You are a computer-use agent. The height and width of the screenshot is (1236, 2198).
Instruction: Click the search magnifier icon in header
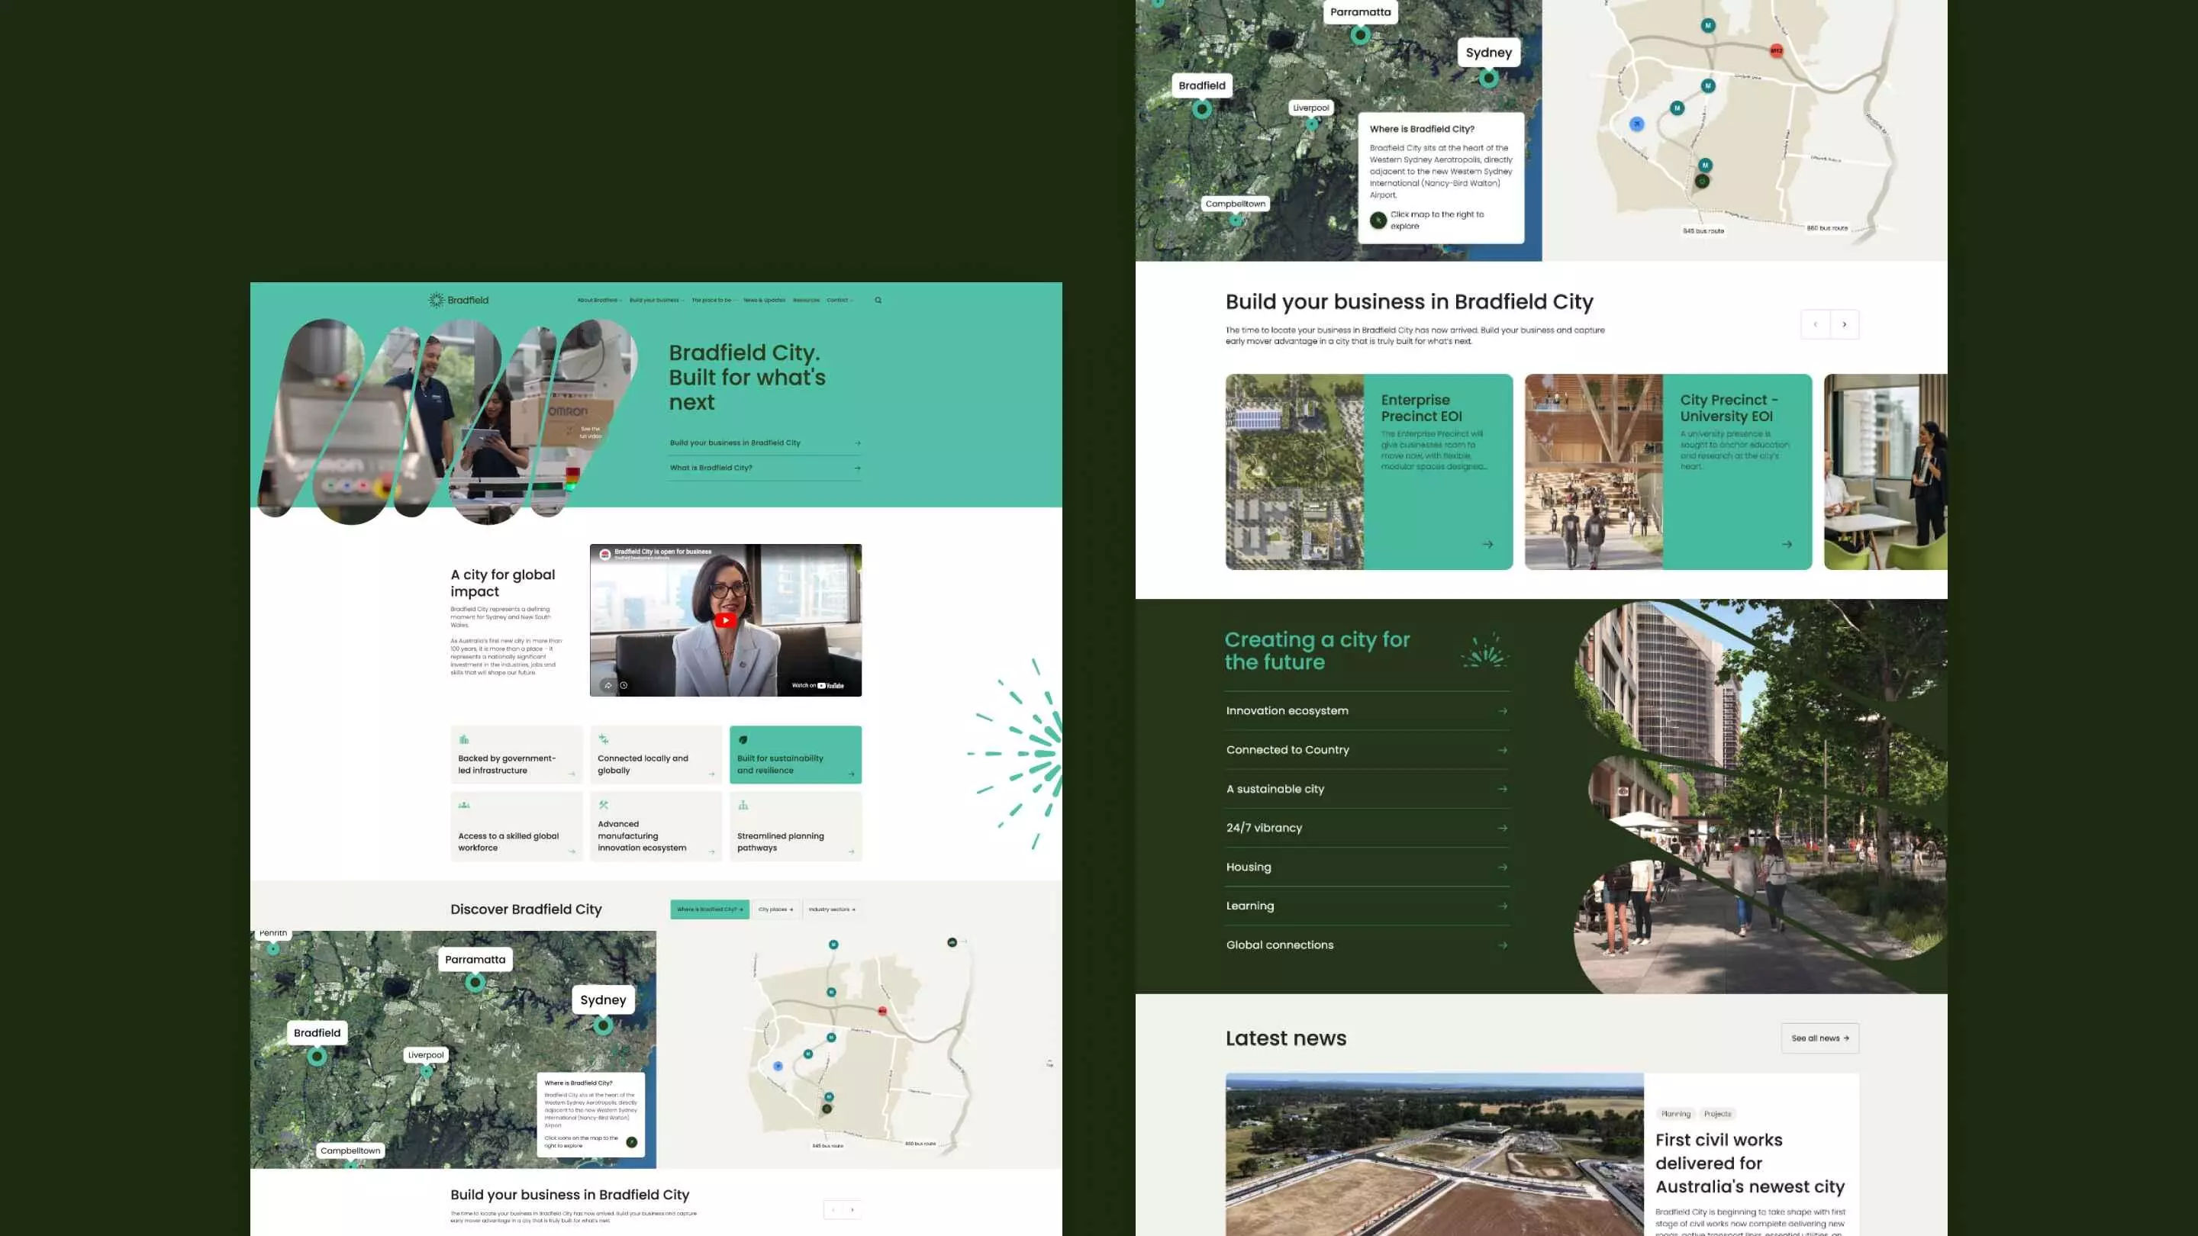tap(878, 301)
